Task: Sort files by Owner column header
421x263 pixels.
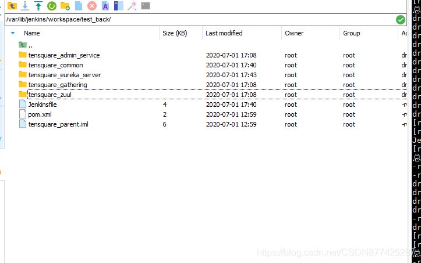Action: (x=294, y=33)
